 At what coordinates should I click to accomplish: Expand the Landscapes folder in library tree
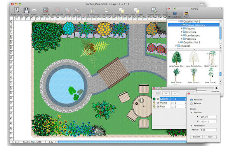coord(182,35)
